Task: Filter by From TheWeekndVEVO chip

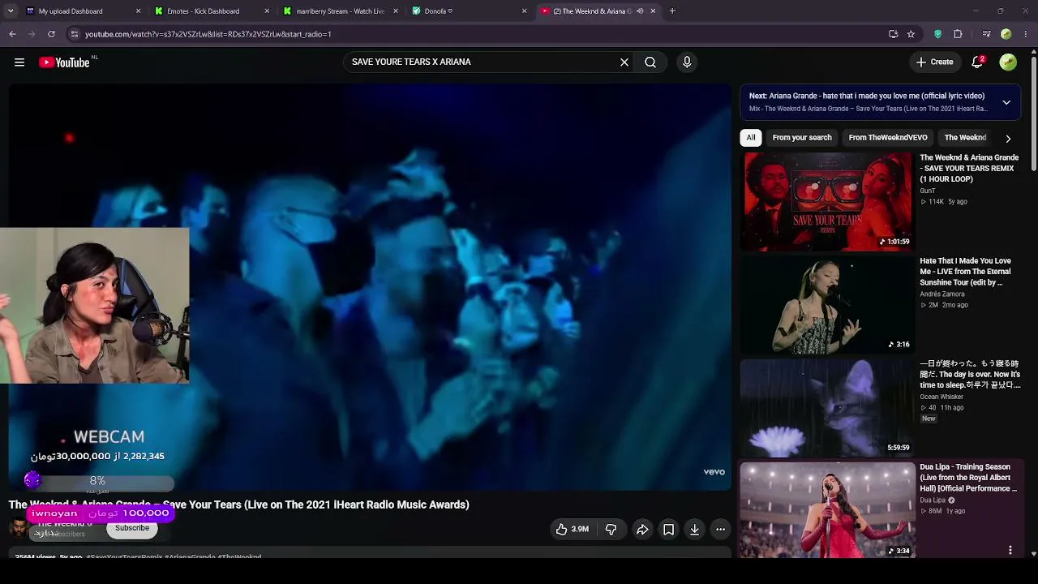Action: pos(888,138)
